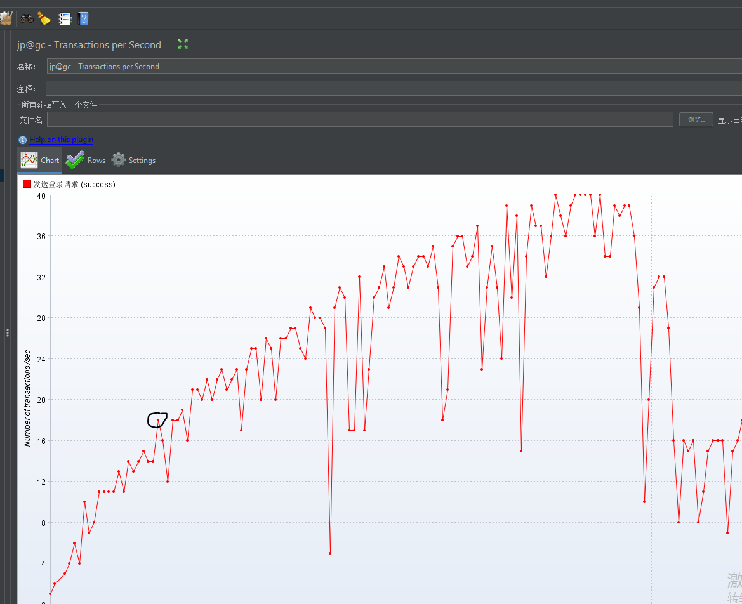Click the y-axis value 28
The width and height of the screenshot is (742, 604).
click(x=41, y=318)
